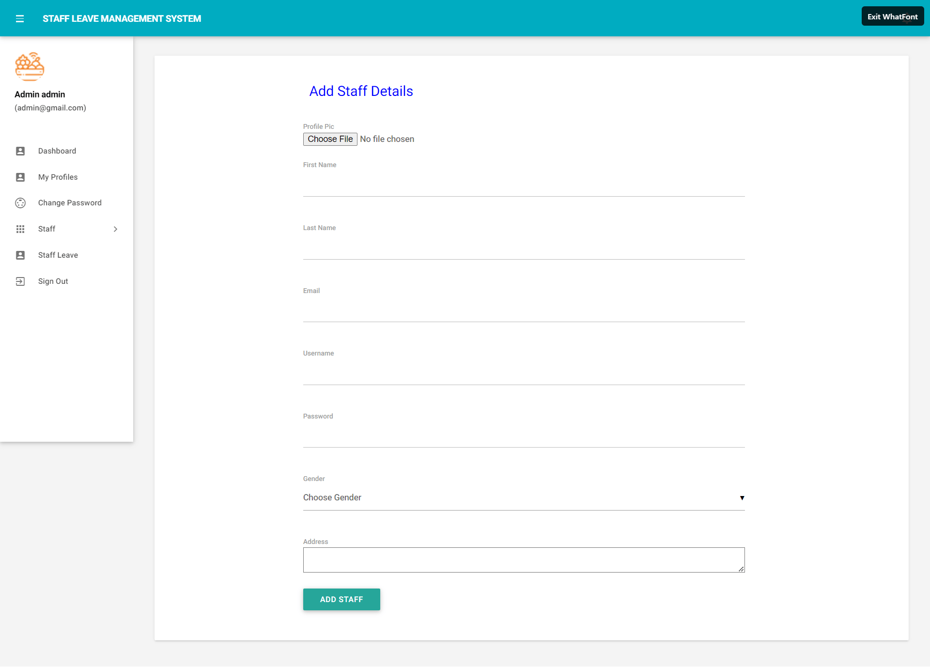This screenshot has height=667, width=930.
Task: Open the Dashboard menu item
Action: point(57,151)
